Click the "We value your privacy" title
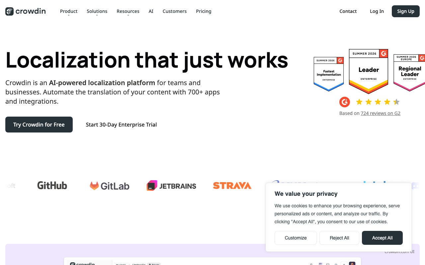The width and height of the screenshot is (425, 265). (x=306, y=194)
